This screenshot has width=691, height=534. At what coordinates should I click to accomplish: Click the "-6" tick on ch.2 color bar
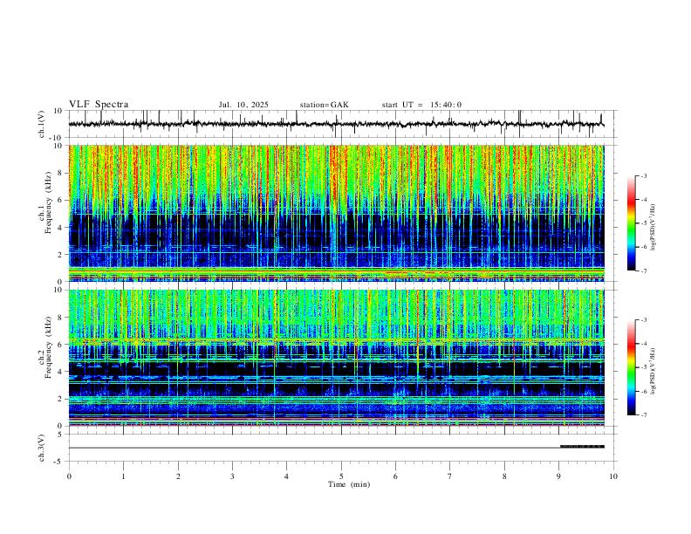point(644,391)
